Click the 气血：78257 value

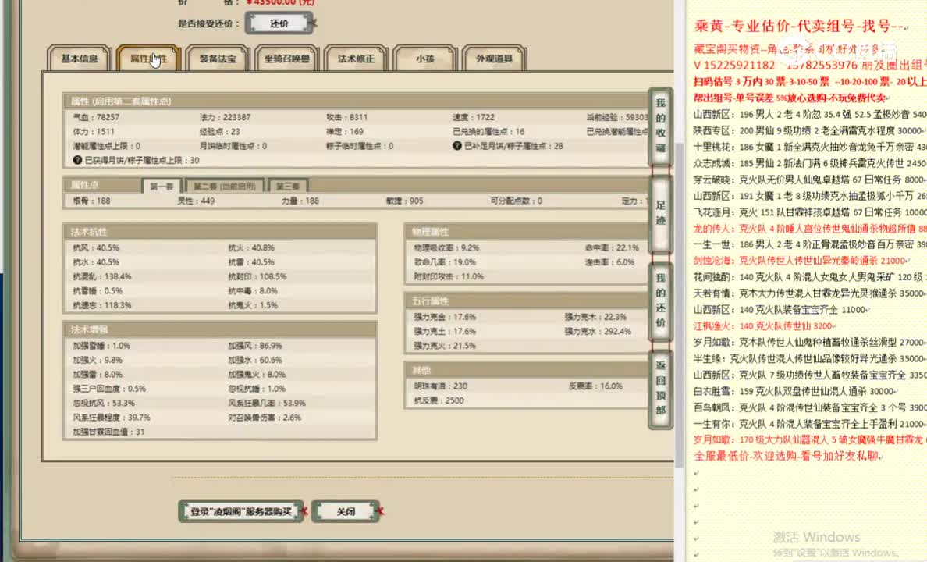(x=96, y=117)
